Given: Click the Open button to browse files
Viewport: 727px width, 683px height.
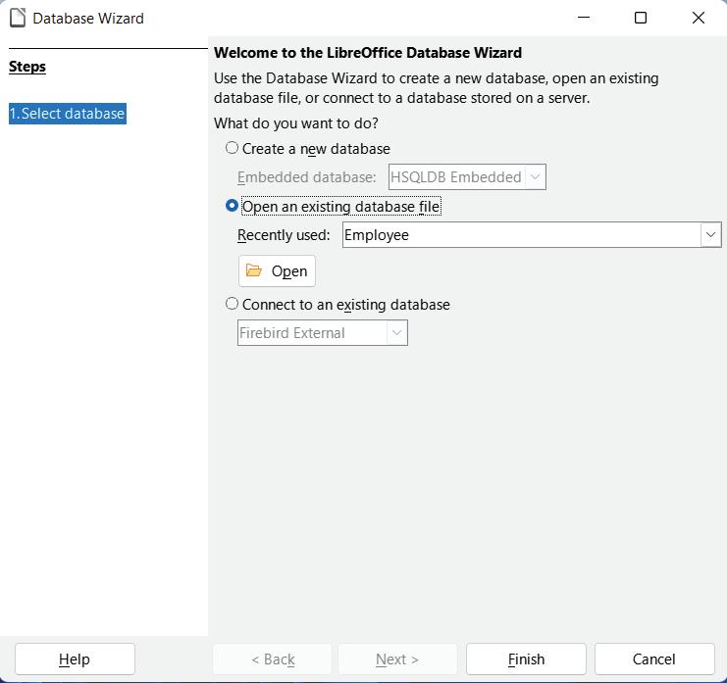Looking at the screenshot, I should point(277,271).
